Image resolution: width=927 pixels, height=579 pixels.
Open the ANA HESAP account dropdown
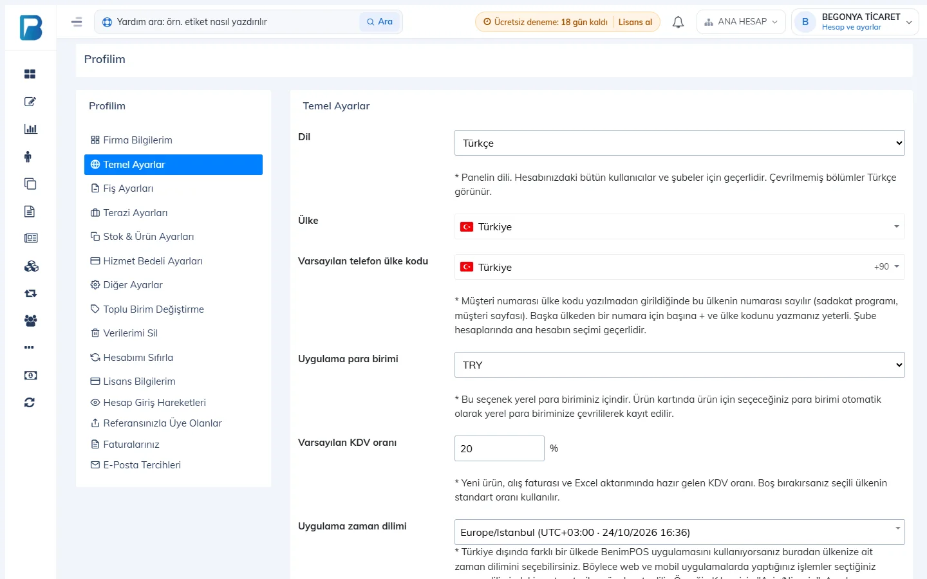[741, 22]
